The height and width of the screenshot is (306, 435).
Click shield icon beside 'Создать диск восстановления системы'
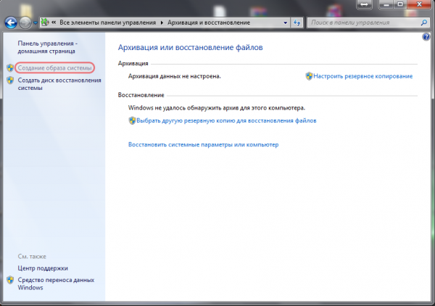[10, 80]
